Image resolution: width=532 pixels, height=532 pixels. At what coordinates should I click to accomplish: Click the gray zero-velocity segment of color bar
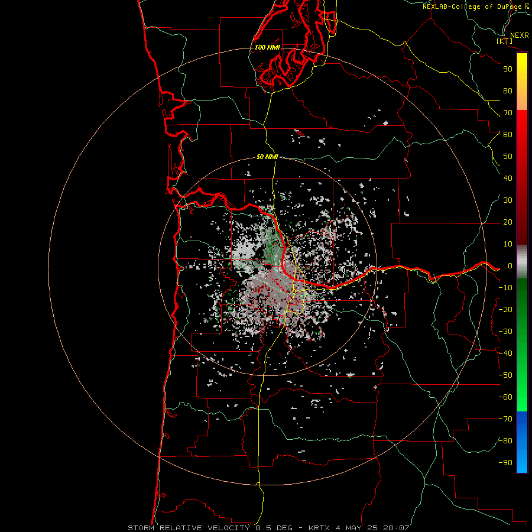522,262
